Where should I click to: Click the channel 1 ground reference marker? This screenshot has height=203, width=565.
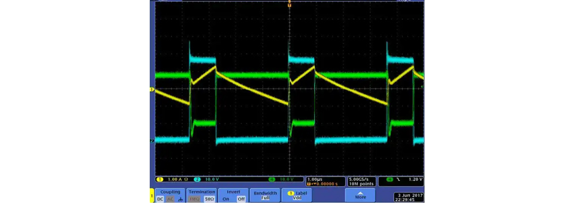[151, 89]
